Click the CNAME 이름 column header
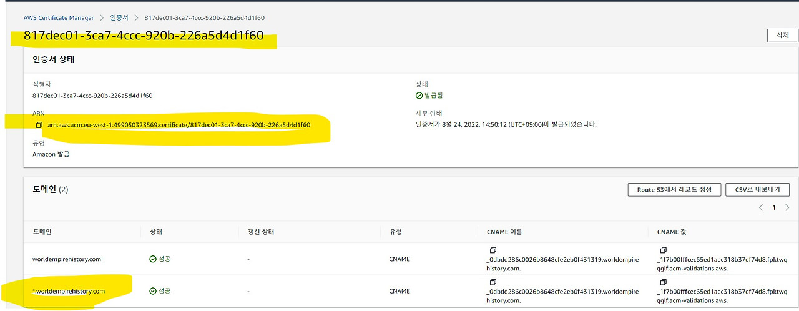 point(504,232)
